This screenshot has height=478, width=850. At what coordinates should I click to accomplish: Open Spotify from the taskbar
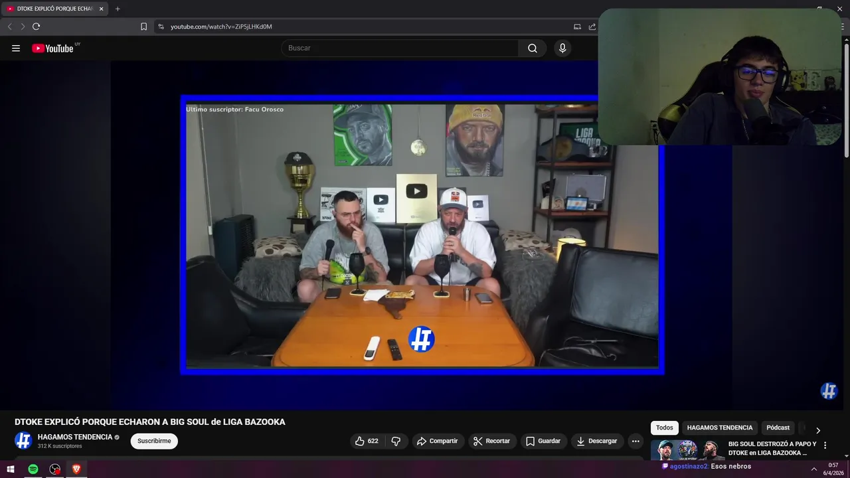point(33,469)
